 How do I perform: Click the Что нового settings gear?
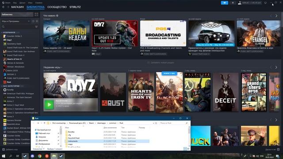click(57, 16)
